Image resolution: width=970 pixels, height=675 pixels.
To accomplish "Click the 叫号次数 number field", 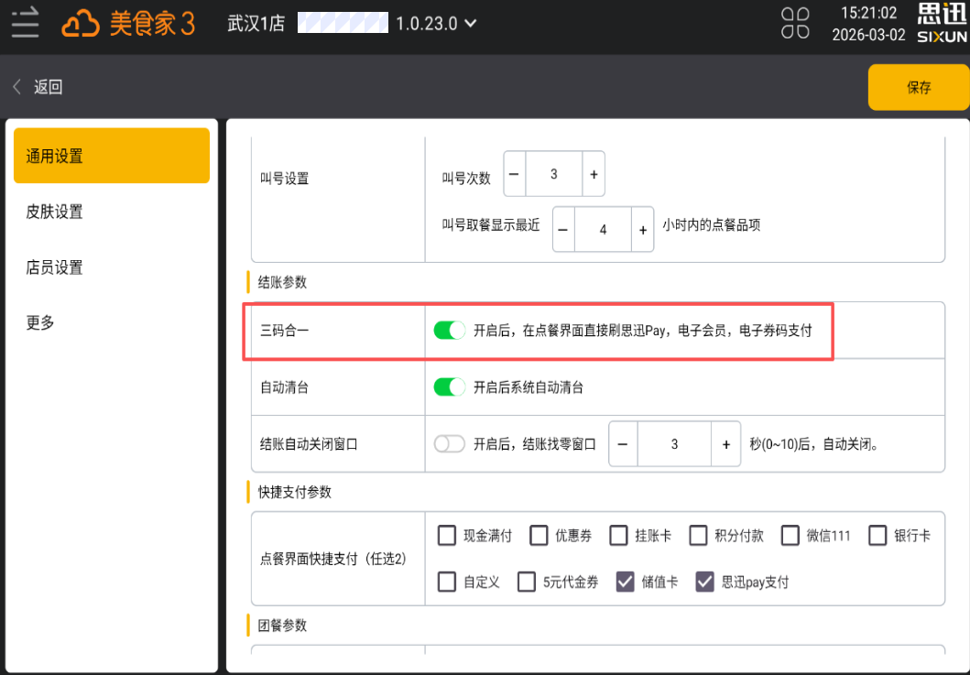I will pos(554,174).
